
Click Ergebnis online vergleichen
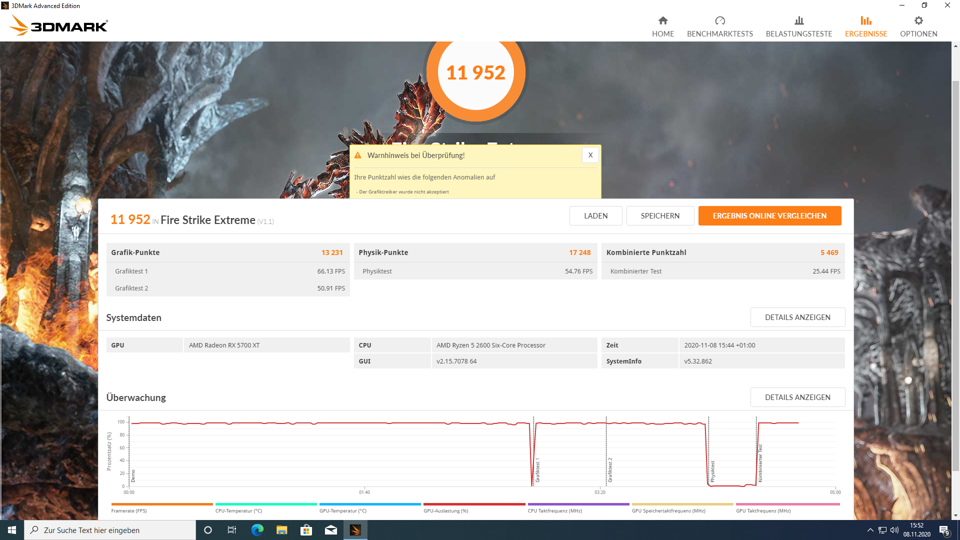coord(769,216)
